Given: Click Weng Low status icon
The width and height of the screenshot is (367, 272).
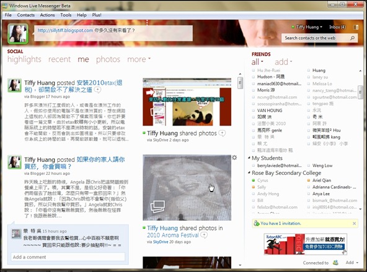Looking at the screenshot, I should point(309,166).
